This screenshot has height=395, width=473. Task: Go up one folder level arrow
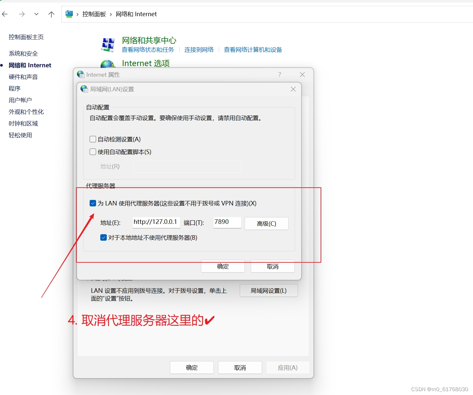[x=51, y=14]
